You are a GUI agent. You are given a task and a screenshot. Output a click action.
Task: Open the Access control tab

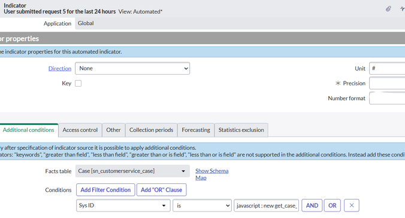coord(80,130)
